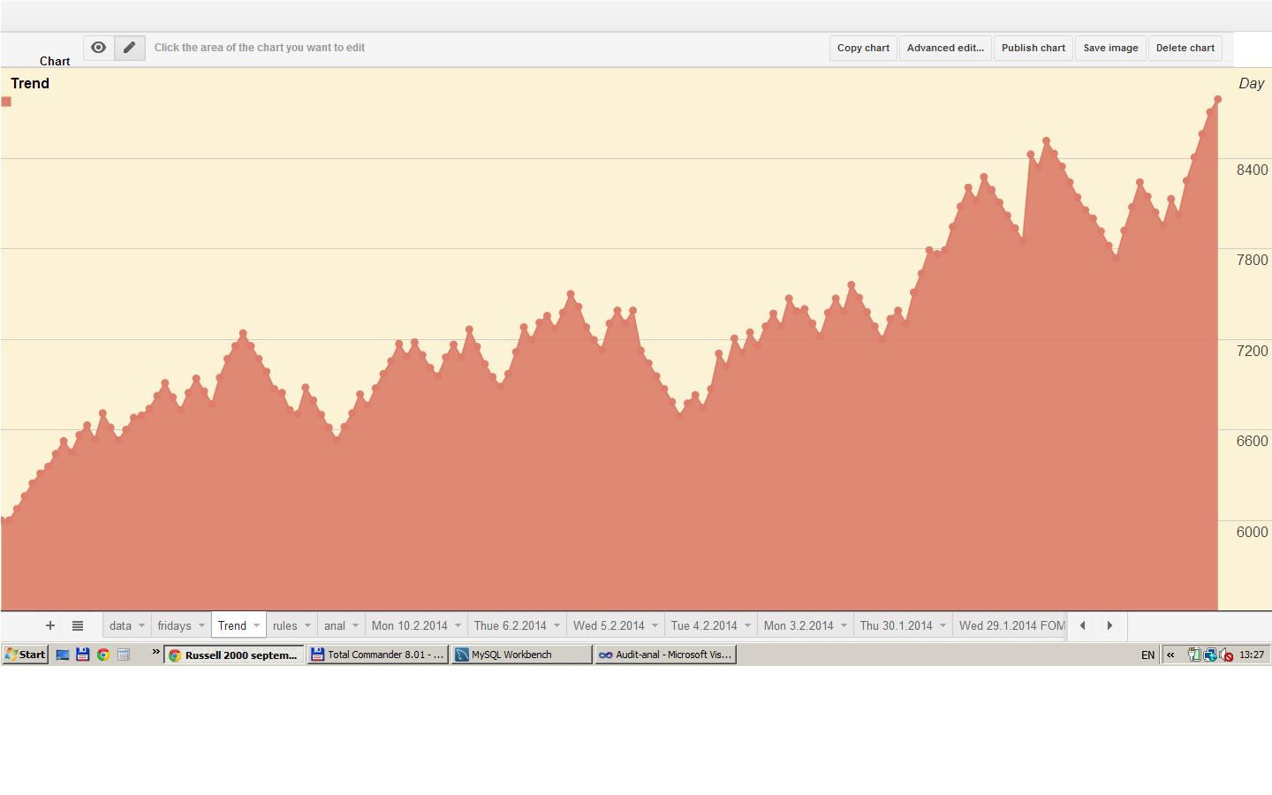Switch to Wed 5.2.2014 sheet tab
The image size is (1272, 795).
coord(609,625)
